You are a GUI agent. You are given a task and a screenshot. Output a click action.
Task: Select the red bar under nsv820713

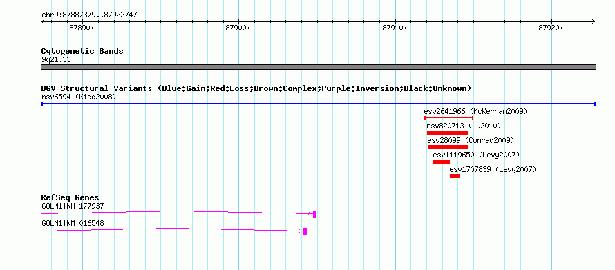coord(447,133)
